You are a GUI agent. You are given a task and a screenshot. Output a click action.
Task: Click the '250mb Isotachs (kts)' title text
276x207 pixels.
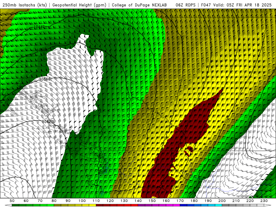24,5
